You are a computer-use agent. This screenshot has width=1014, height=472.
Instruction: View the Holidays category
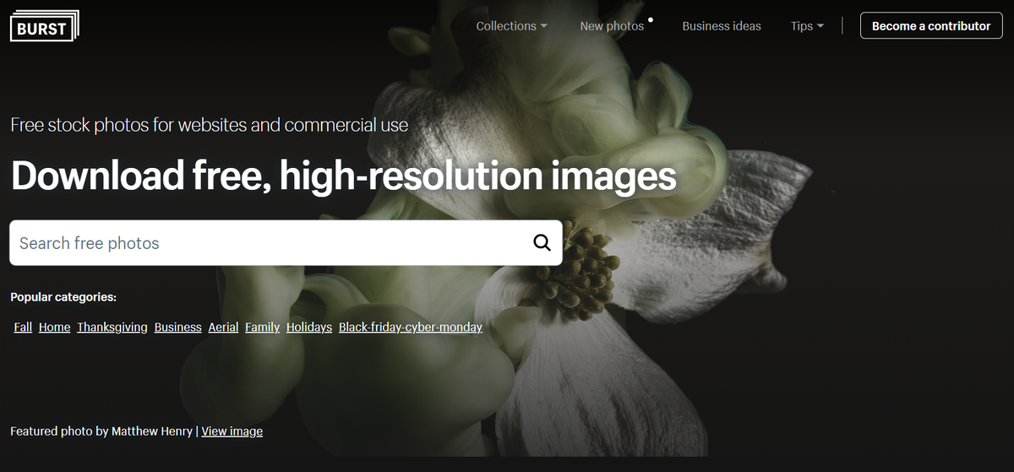point(309,327)
